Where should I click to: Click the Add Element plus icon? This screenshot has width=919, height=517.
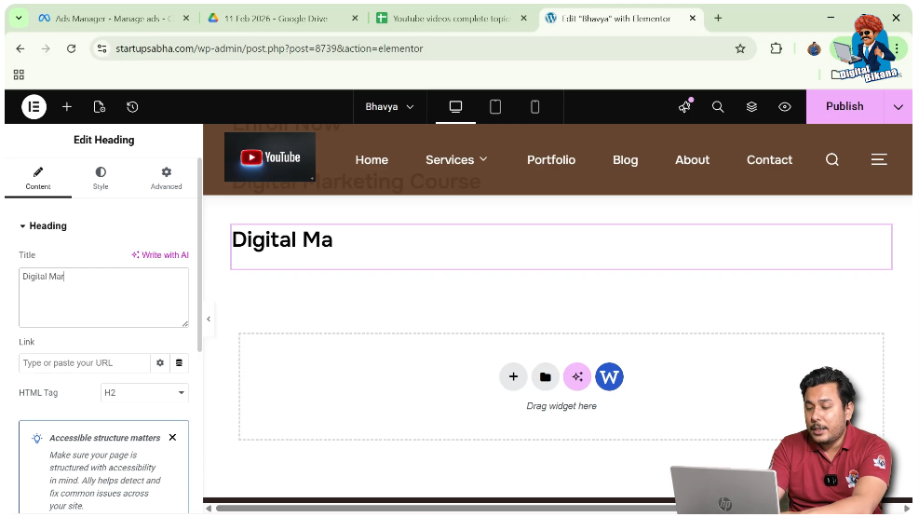pyautogui.click(x=67, y=107)
